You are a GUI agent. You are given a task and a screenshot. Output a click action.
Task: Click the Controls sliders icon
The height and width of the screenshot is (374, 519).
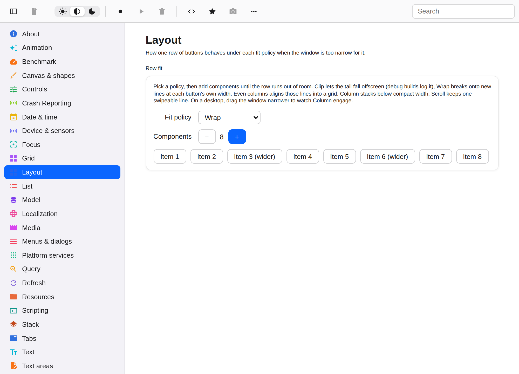13,89
